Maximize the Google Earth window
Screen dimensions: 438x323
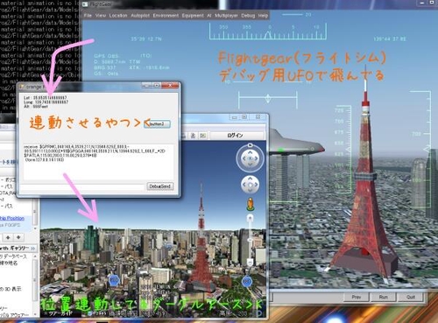(244, 117)
